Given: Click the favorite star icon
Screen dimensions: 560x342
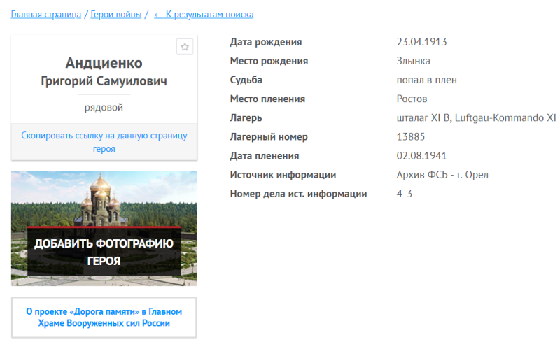Looking at the screenshot, I should [x=185, y=47].
